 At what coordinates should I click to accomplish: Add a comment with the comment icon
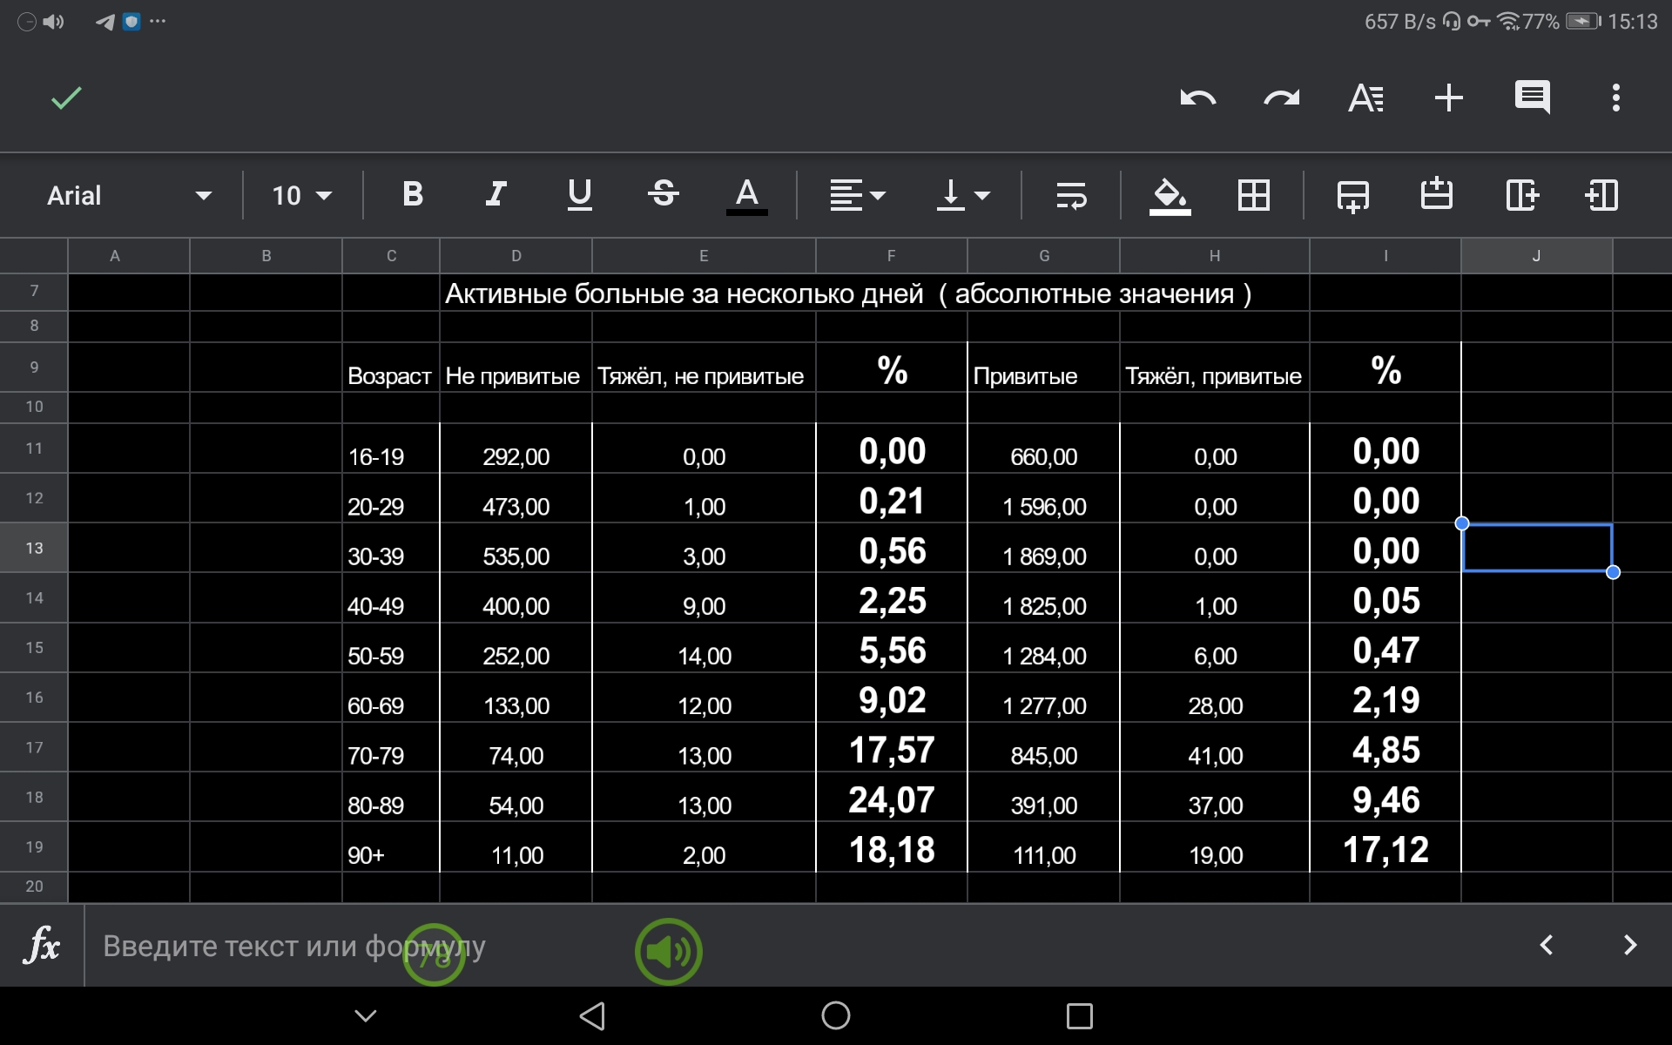(1532, 98)
